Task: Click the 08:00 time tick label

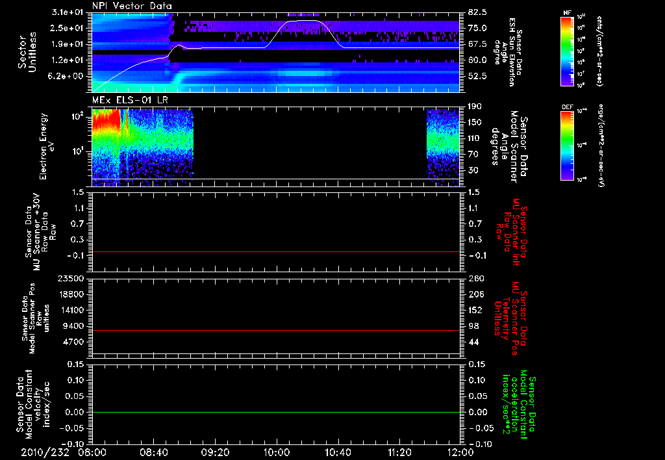Action: tap(92, 452)
